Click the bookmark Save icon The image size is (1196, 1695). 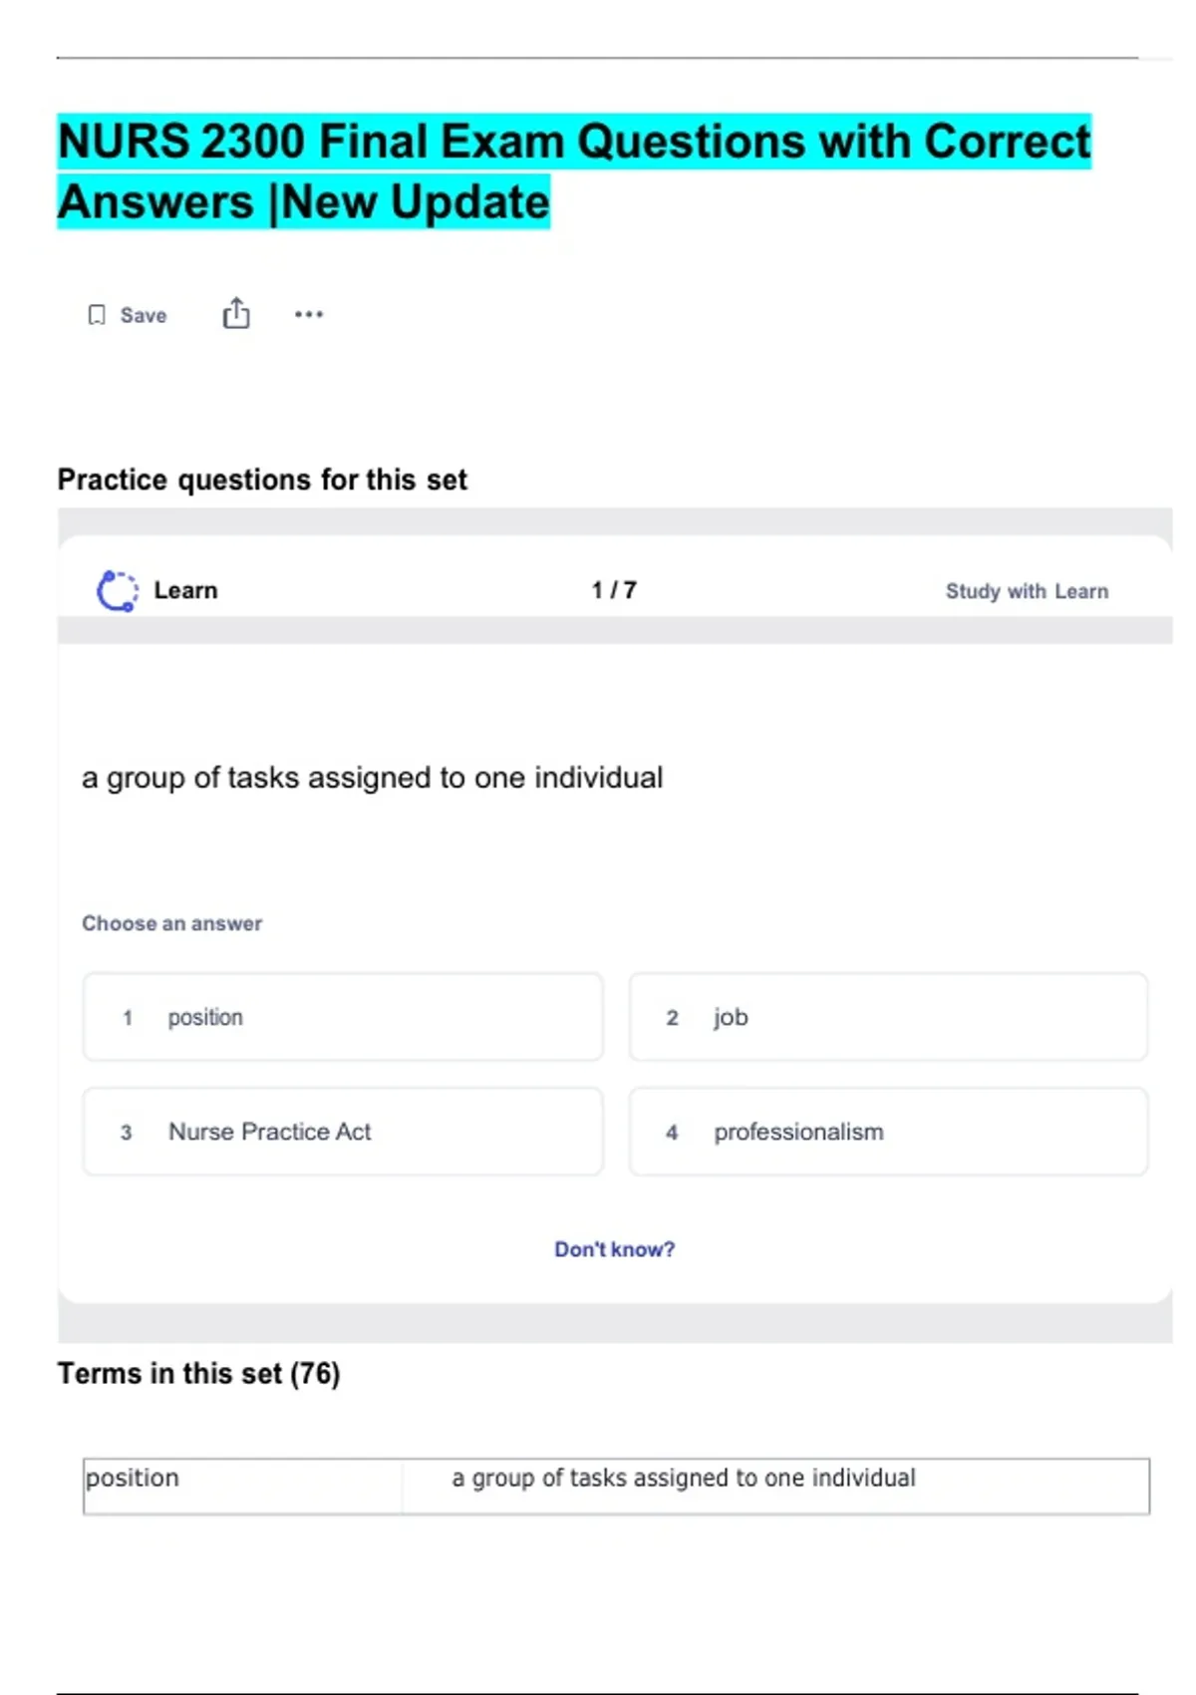(x=97, y=315)
